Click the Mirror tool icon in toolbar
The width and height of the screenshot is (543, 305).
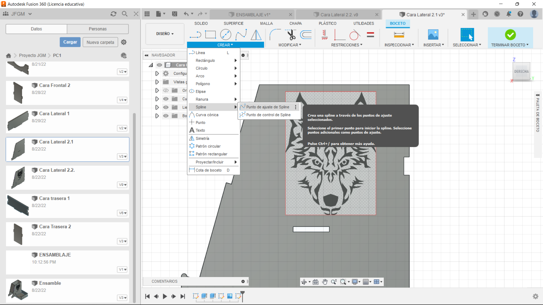click(x=256, y=35)
